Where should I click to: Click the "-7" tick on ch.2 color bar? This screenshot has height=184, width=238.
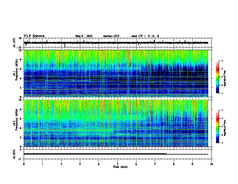click(x=222, y=143)
